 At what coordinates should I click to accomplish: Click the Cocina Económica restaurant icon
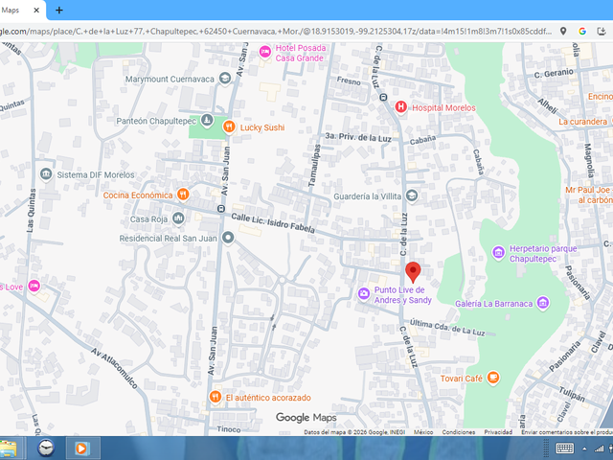[x=183, y=194]
